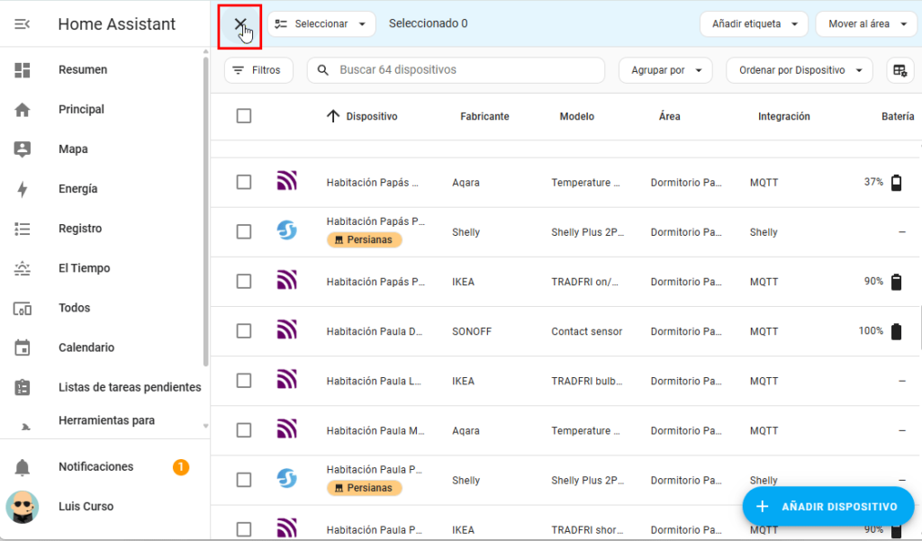
Task: Click the Añadir Dispositivo button
Action: click(x=827, y=507)
